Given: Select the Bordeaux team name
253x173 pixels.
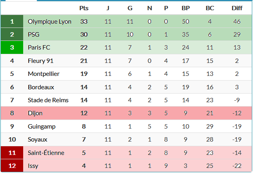Looking at the screenshot, I should pos(41,87).
